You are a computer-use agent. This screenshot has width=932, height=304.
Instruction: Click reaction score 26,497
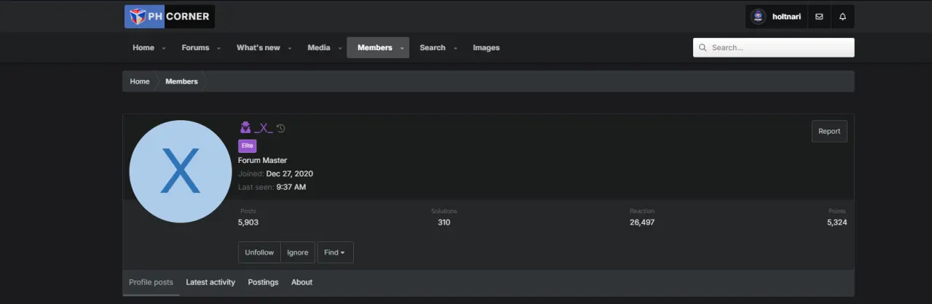click(x=642, y=223)
